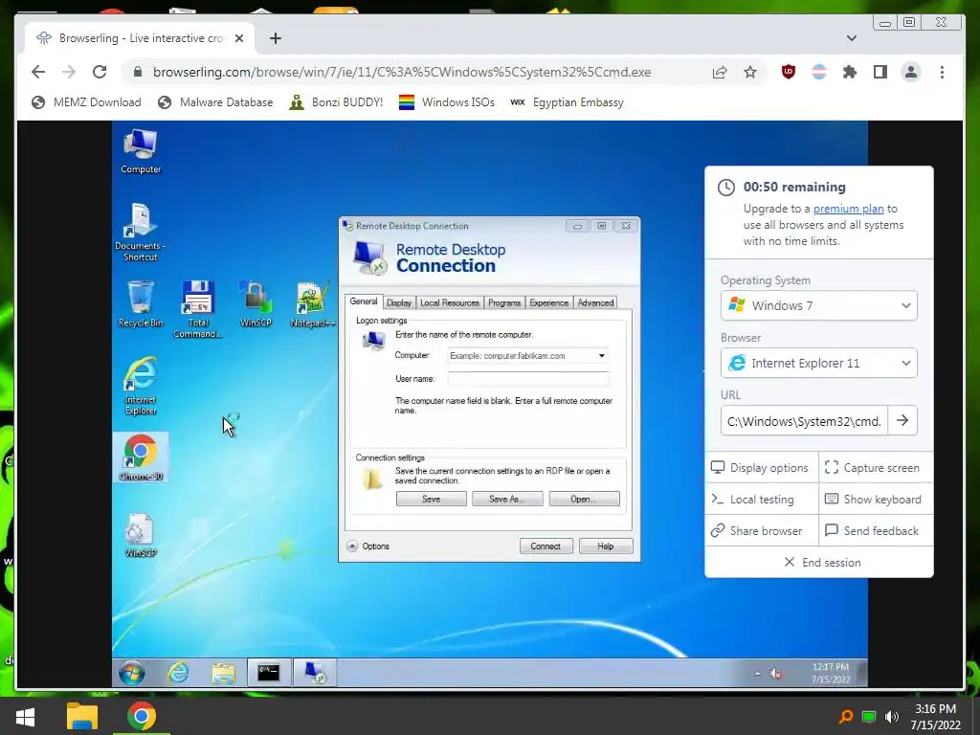This screenshot has height=735, width=980.
Task: Open the Chrome three-dot menu
Action: 942,72
